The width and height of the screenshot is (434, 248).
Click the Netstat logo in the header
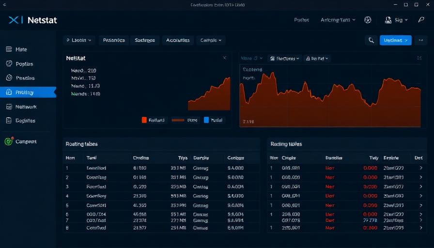pyautogui.click(x=32, y=20)
